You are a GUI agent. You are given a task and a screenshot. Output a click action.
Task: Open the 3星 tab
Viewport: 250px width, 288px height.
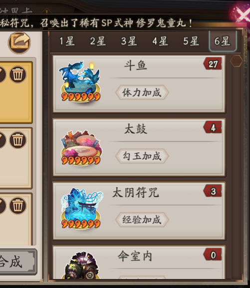[129, 41]
